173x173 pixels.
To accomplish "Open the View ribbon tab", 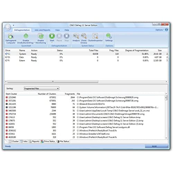I will [x=57, y=30].
